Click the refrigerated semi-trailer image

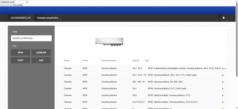pyautogui.click(x=109, y=42)
